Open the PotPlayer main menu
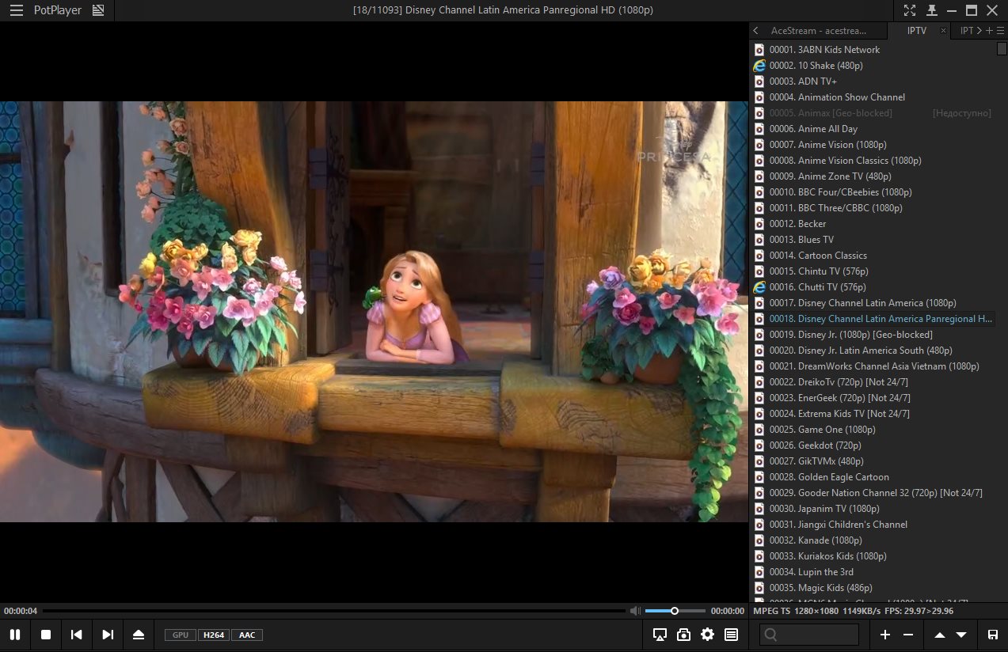Screen dimensions: 1008x652 point(16,10)
